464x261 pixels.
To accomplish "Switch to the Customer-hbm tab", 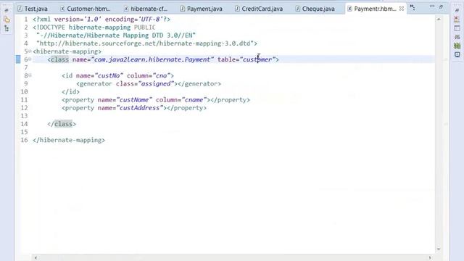I will (x=85, y=9).
